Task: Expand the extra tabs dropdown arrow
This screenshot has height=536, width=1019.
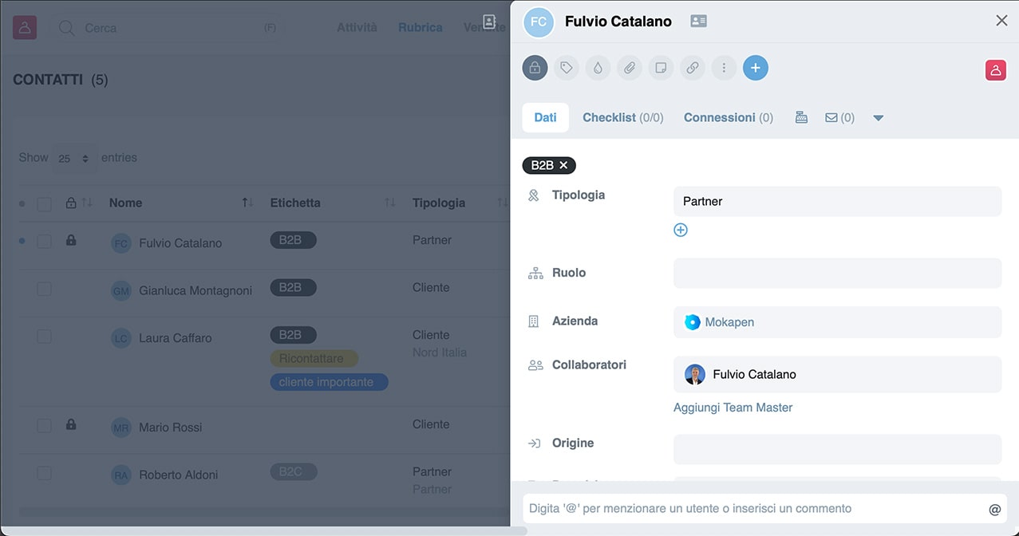Action: pos(879,118)
